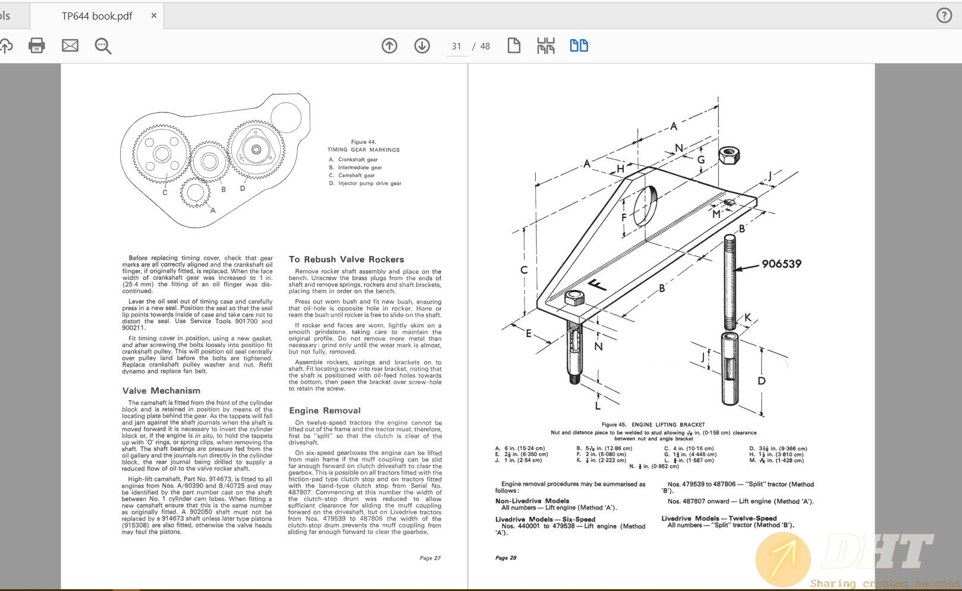Go to previous page with up arrow
This screenshot has width=962, height=591.
pos(389,46)
